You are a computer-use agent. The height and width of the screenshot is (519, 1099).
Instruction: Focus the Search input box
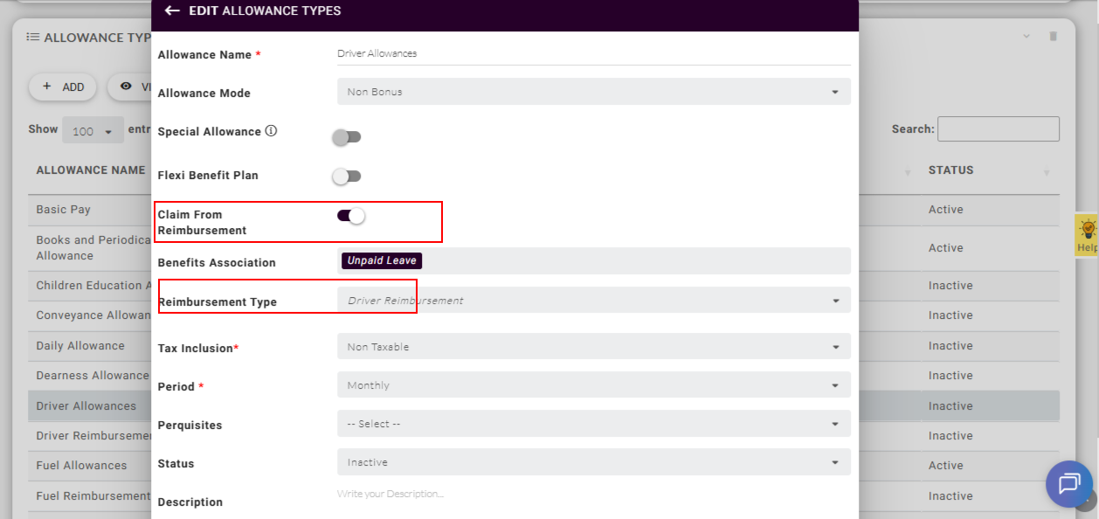click(998, 129)
